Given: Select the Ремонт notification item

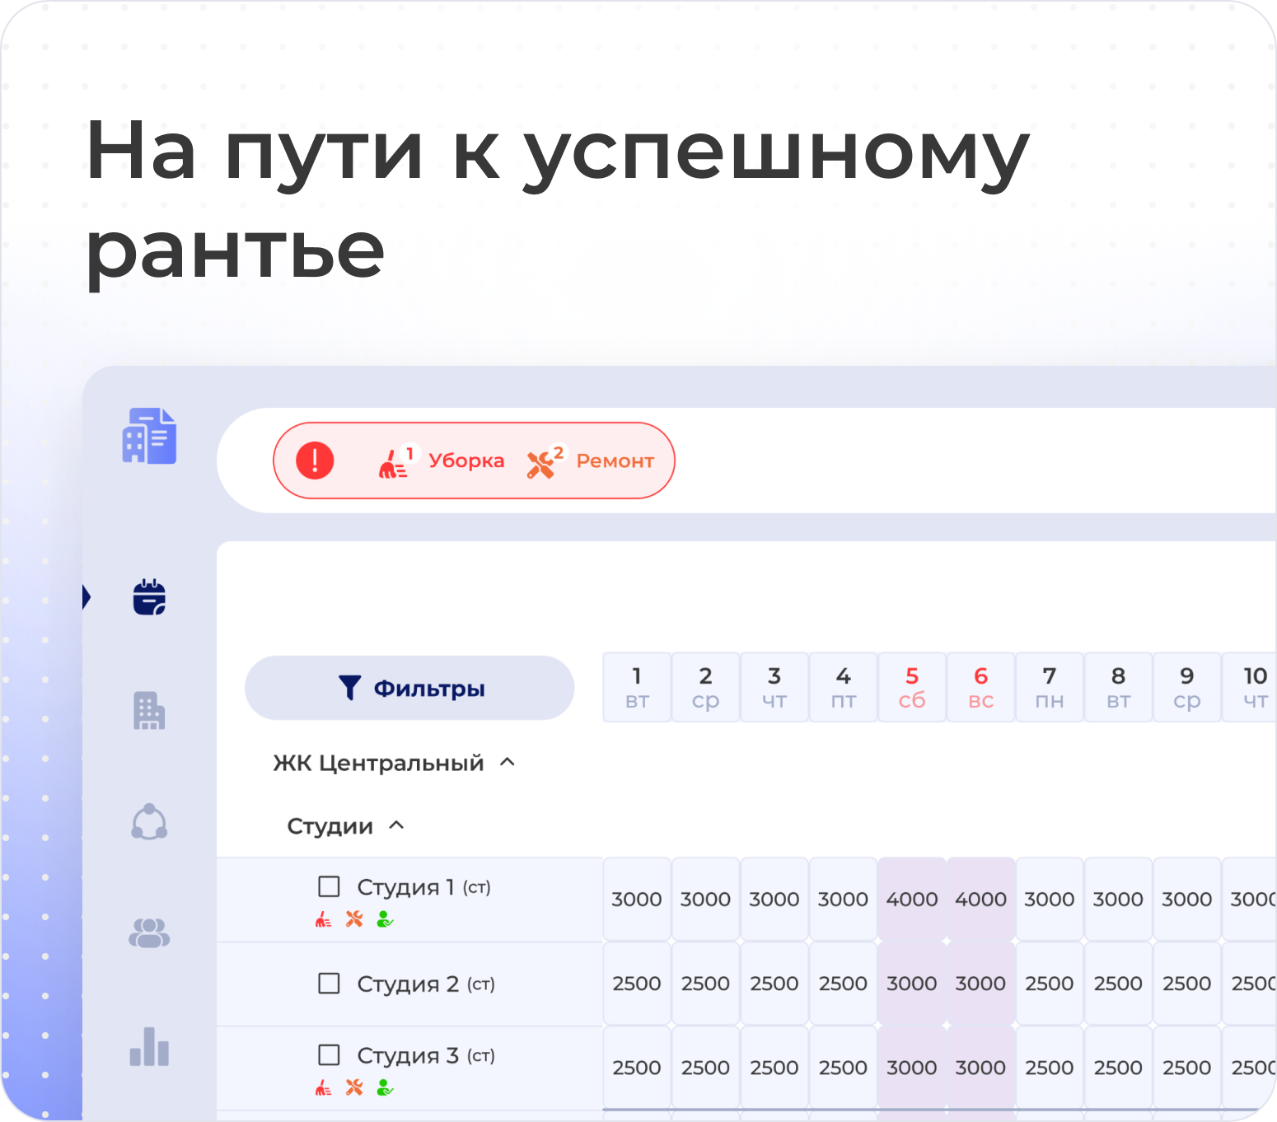Looking at the screenshot, I should coord(592,460).
